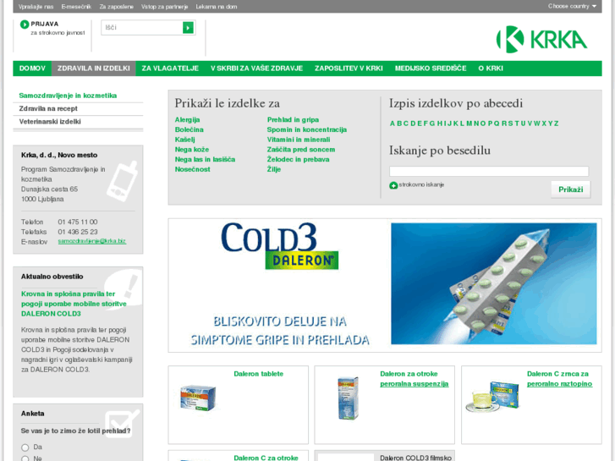Filter products by Nosečnost
This screenshot has width=615, height=461.
pyautogui.click(x=193, y=169)
